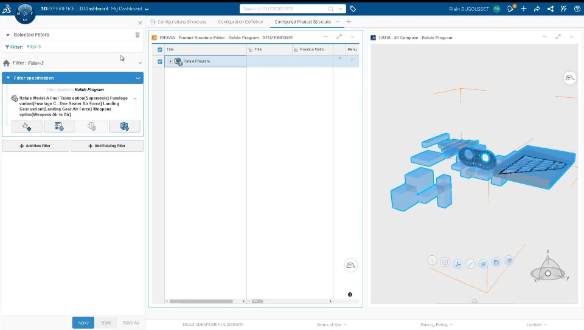Collapse the Filter specification triangle

[x=8, y=78]
